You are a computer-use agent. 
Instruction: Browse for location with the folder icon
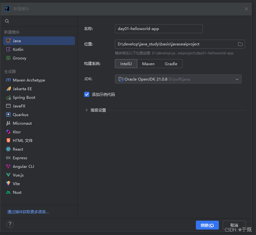(x=240, y=44)
